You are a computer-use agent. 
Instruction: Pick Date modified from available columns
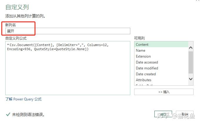click(147, 68)
